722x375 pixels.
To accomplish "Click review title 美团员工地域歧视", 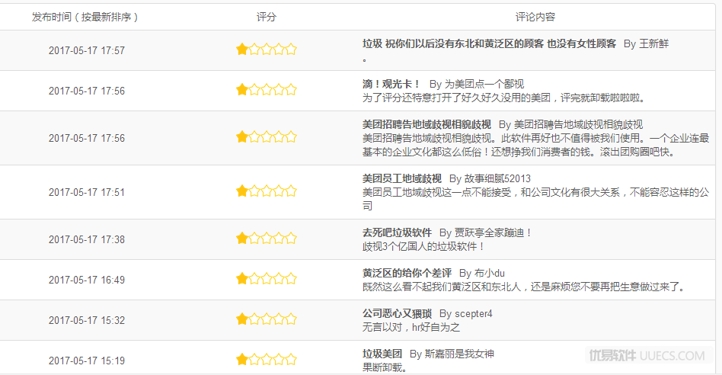I will pyautogui.click(x=401, y=178).
